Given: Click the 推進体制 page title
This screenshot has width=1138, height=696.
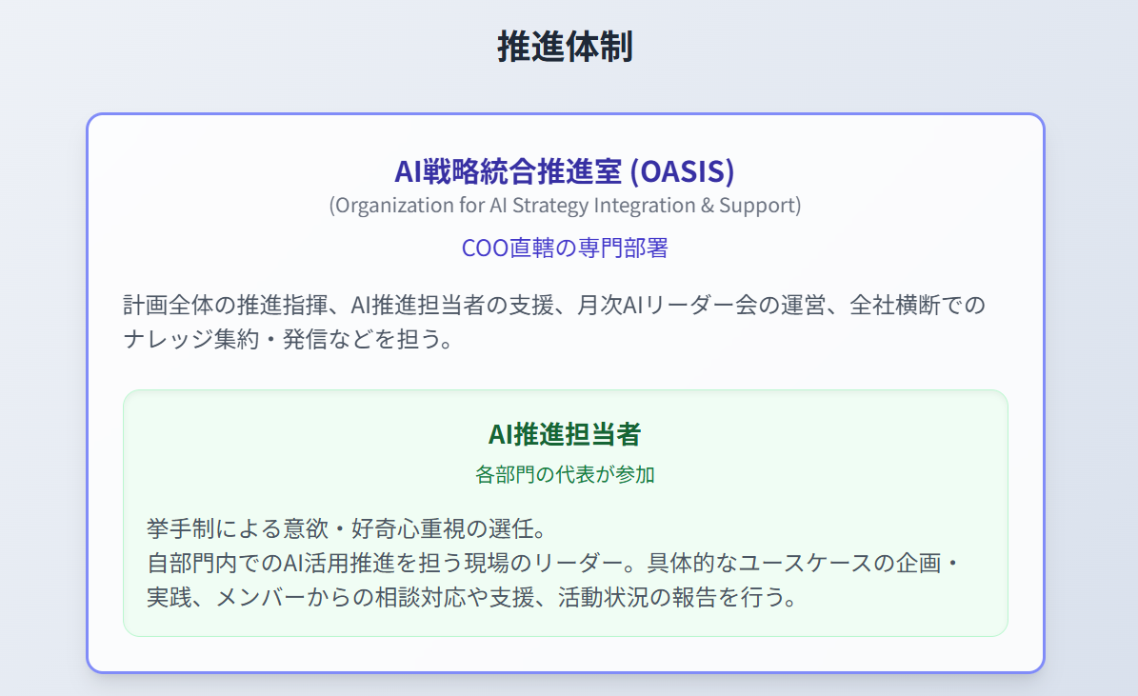Looking at the screenshot, I should coord(565,47).
